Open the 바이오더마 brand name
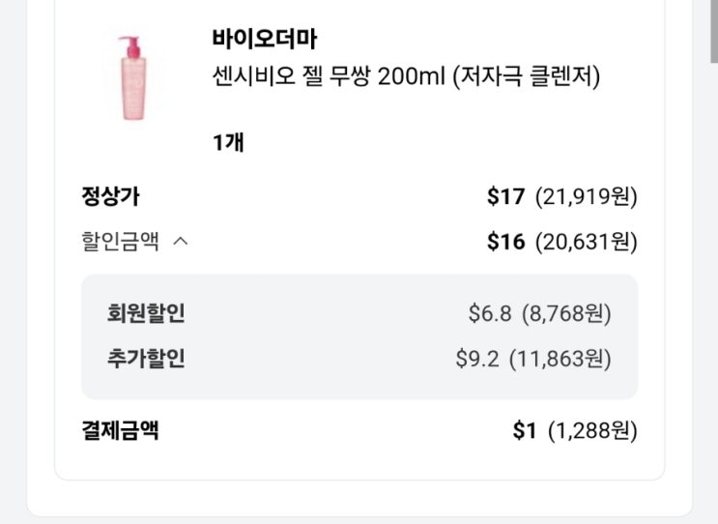 pos(264,40)
